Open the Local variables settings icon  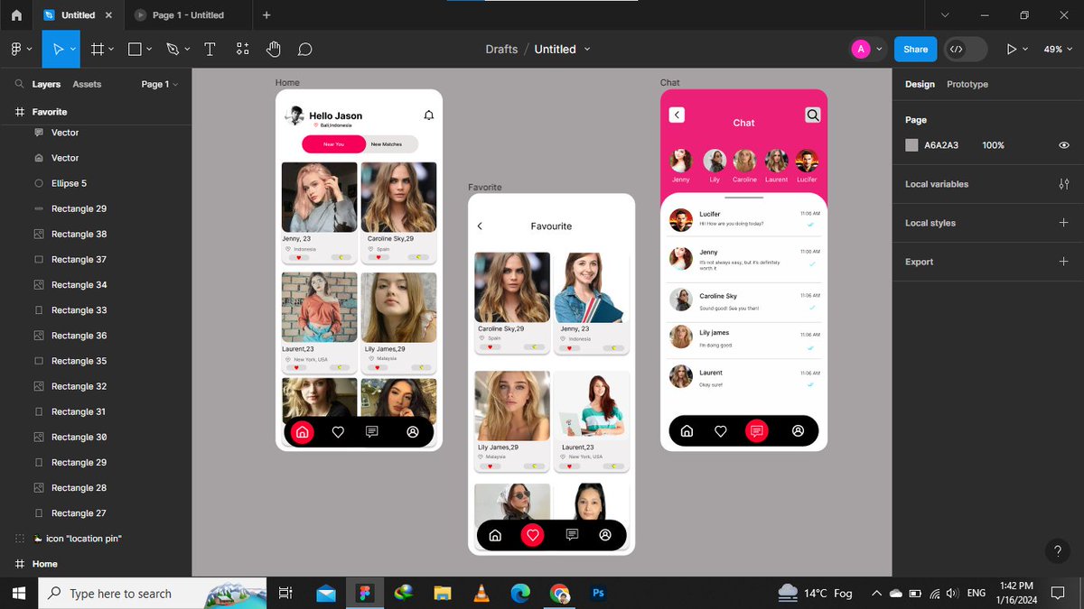(1063, 184)
